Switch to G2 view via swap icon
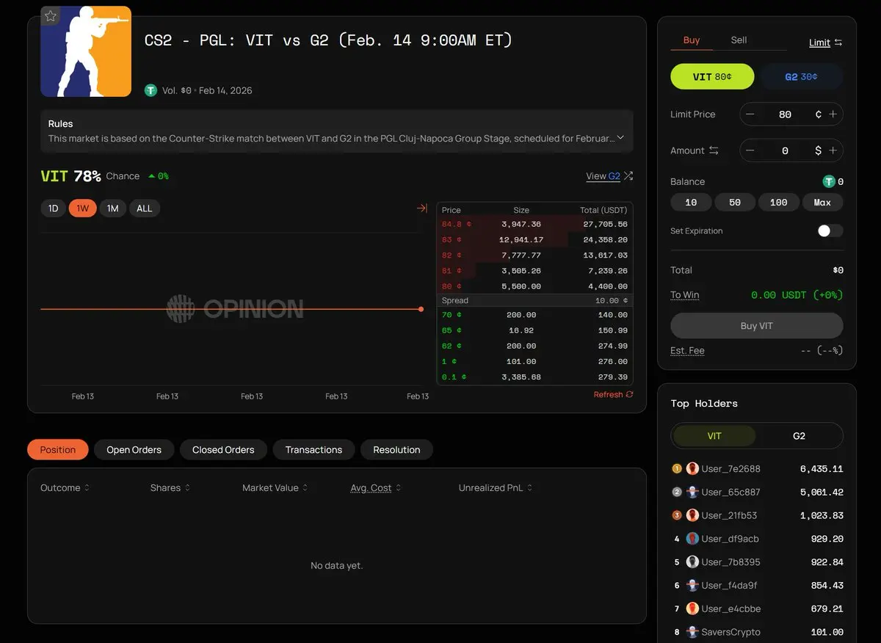The width and height of the screenshot is (881, 643). pos(628,176)
